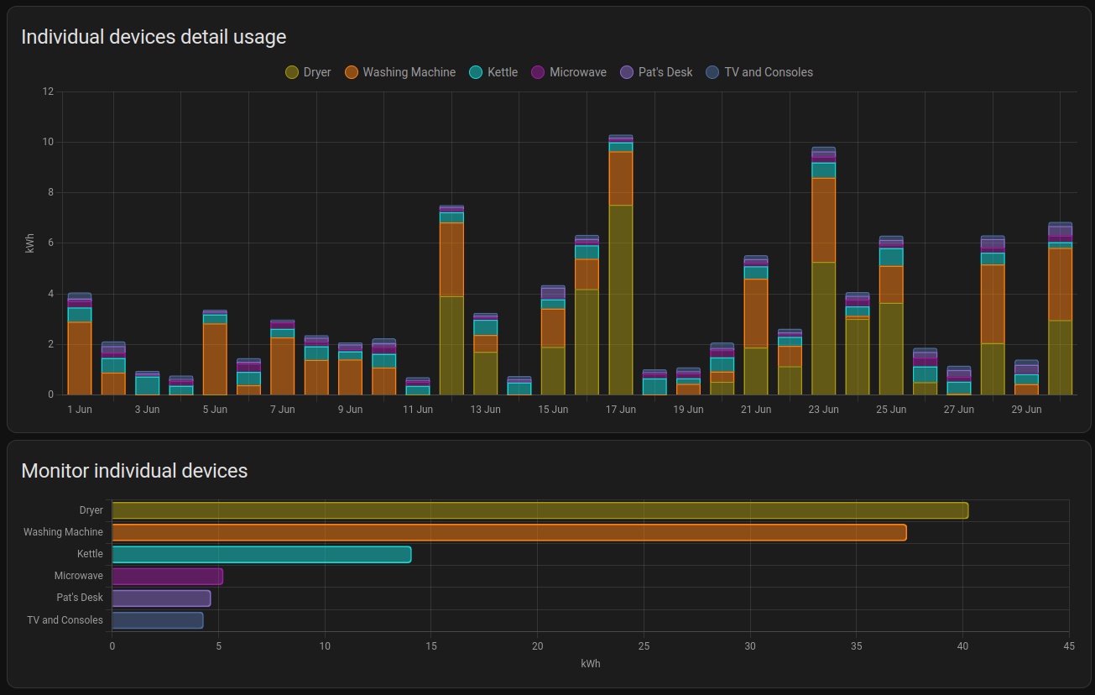Toggle the Washing Machine series in legend
This screenshot has height=695, width=1095.
(400, 72)
